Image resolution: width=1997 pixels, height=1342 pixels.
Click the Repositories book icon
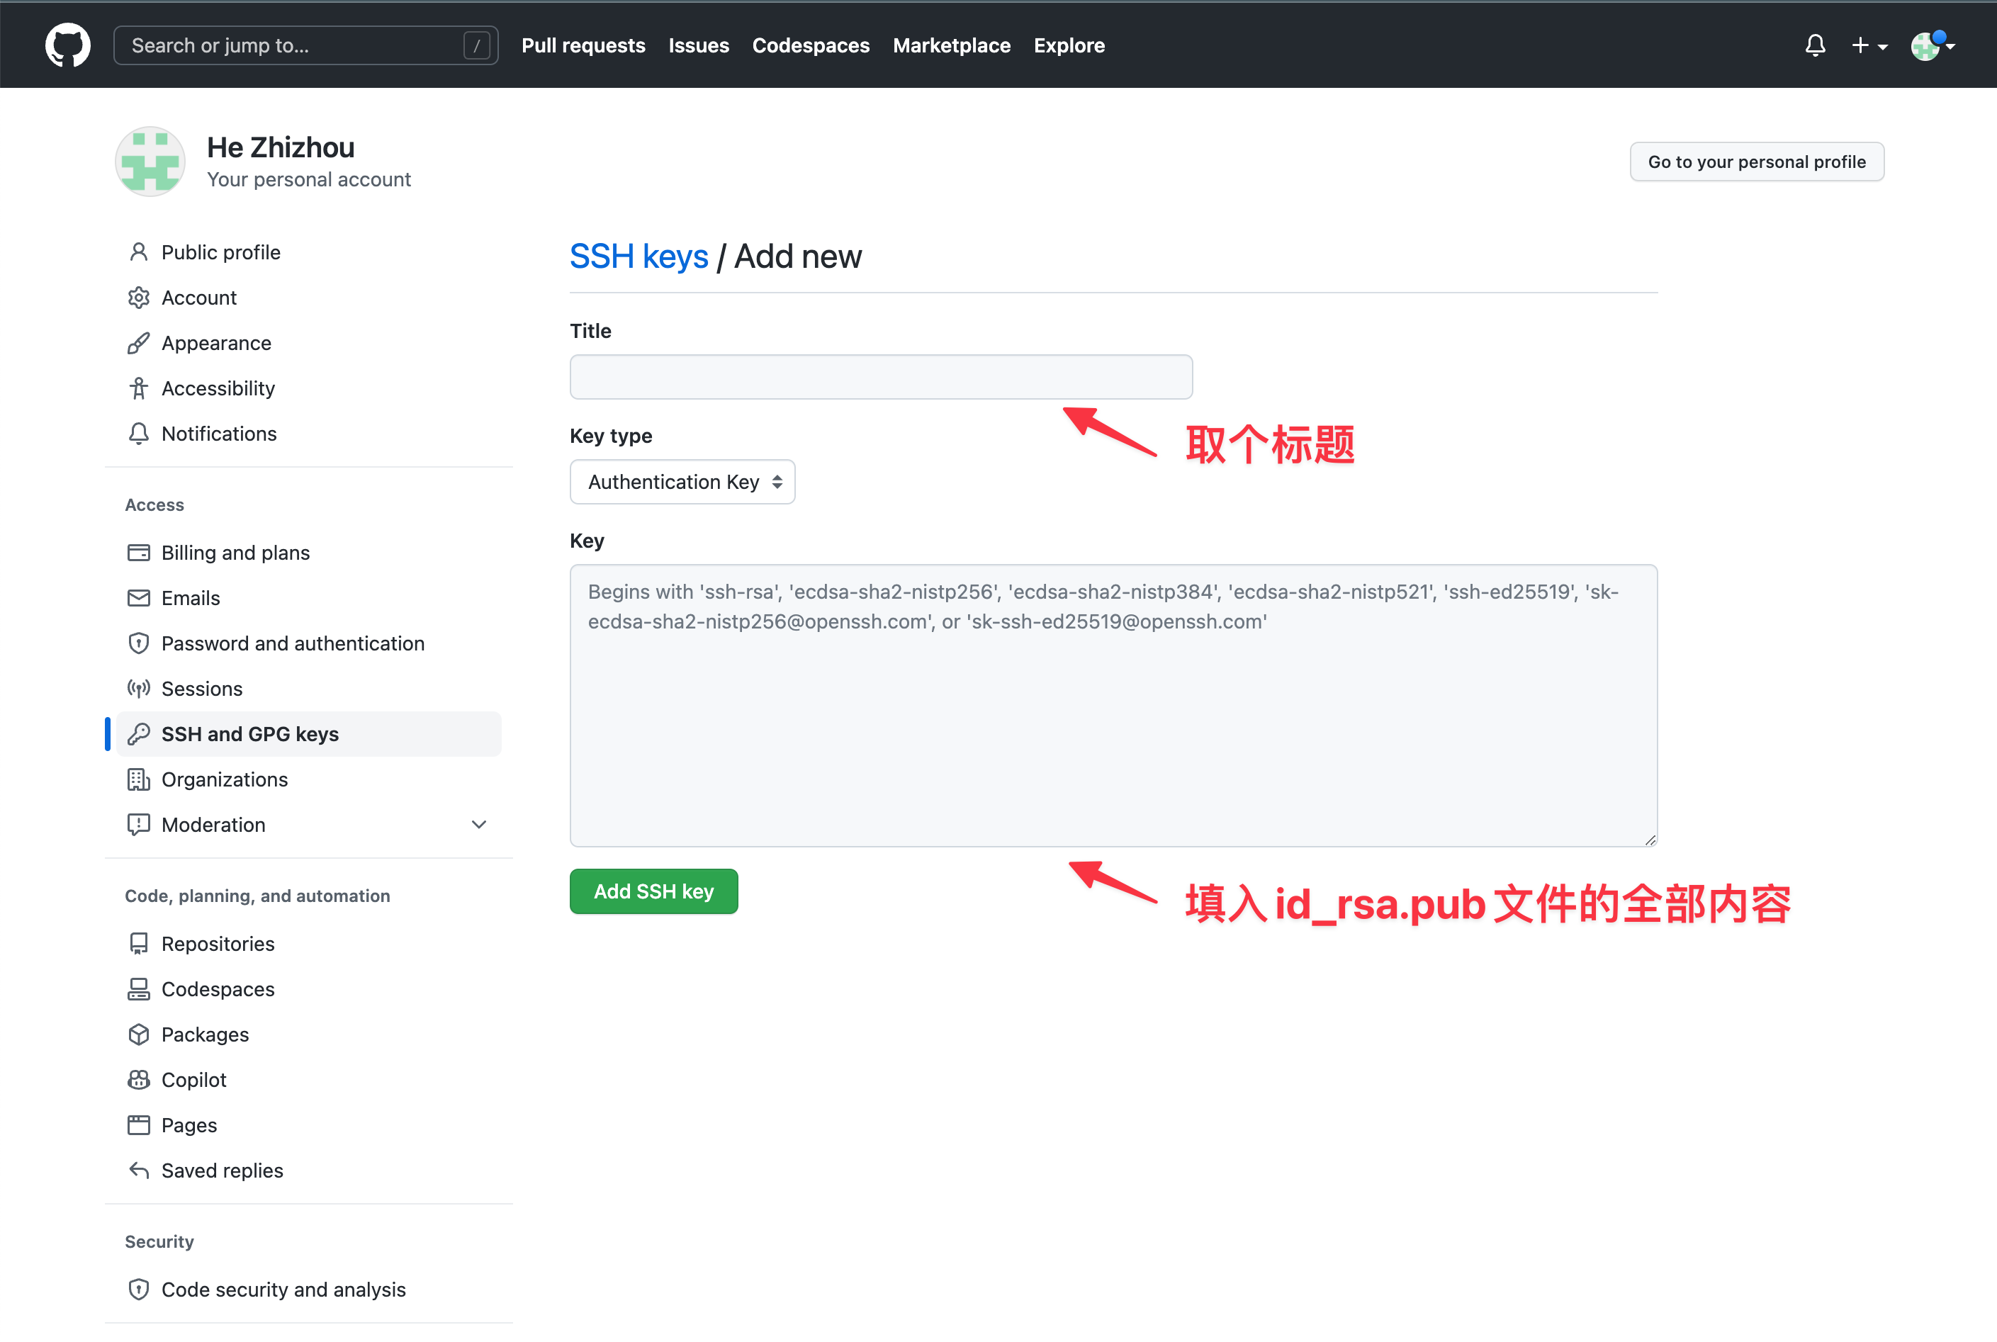point(139,943)
